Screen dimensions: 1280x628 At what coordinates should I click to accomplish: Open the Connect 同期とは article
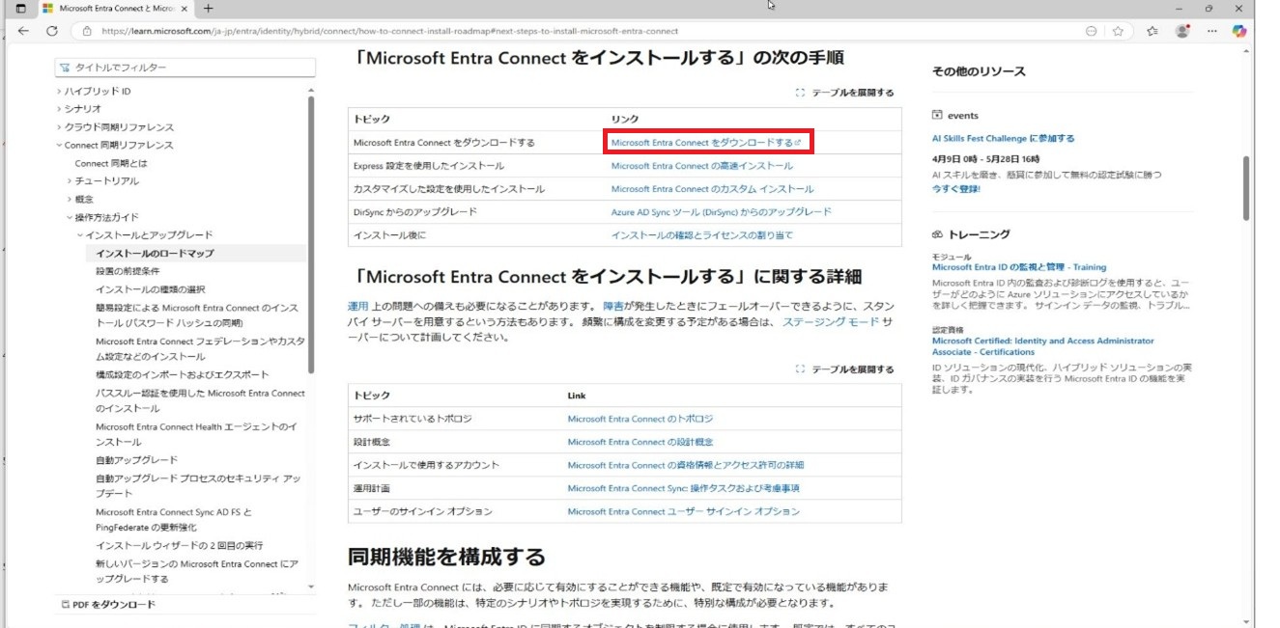pos(111,163)
